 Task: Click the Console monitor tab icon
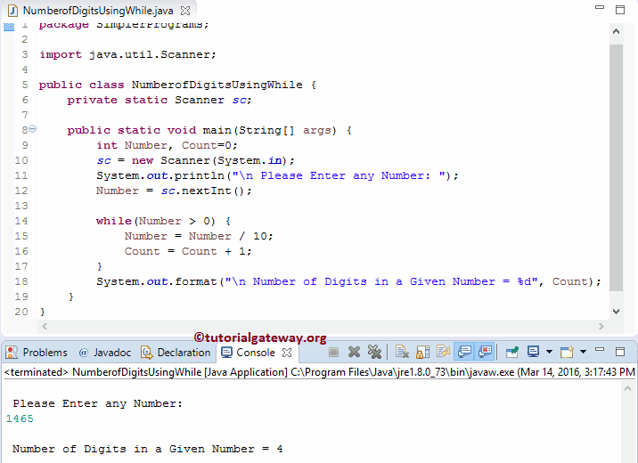coord(226,352)
